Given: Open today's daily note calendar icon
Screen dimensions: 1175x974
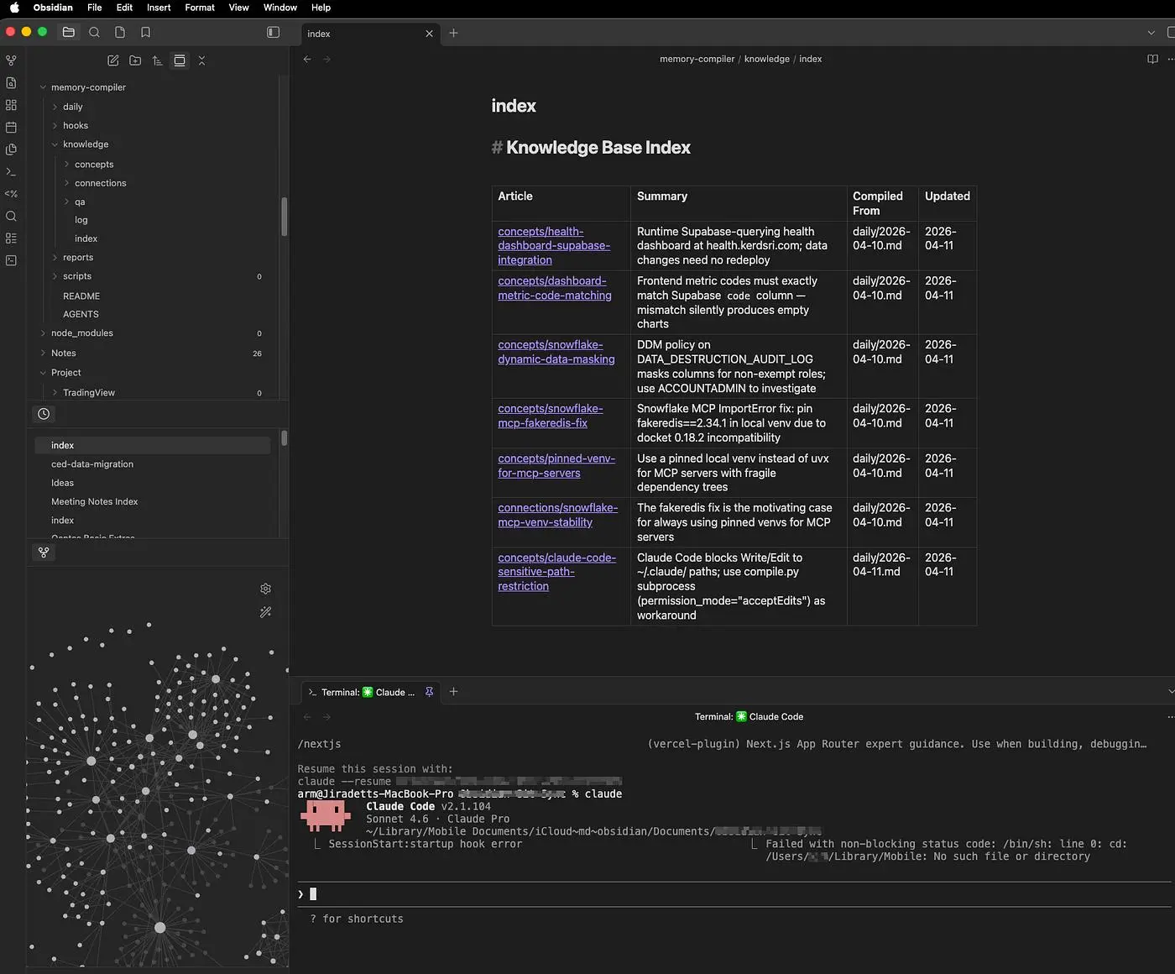Looking at the screenshot, I should (x=11, y=127).
